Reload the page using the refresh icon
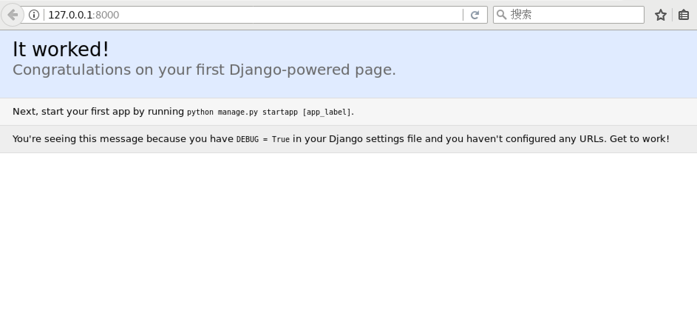This screenshot has width=697, height=330. pos(475,15)
